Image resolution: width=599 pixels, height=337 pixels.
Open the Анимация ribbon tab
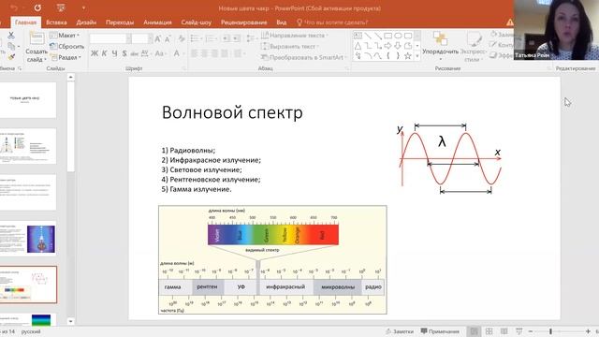click(157, 22)
